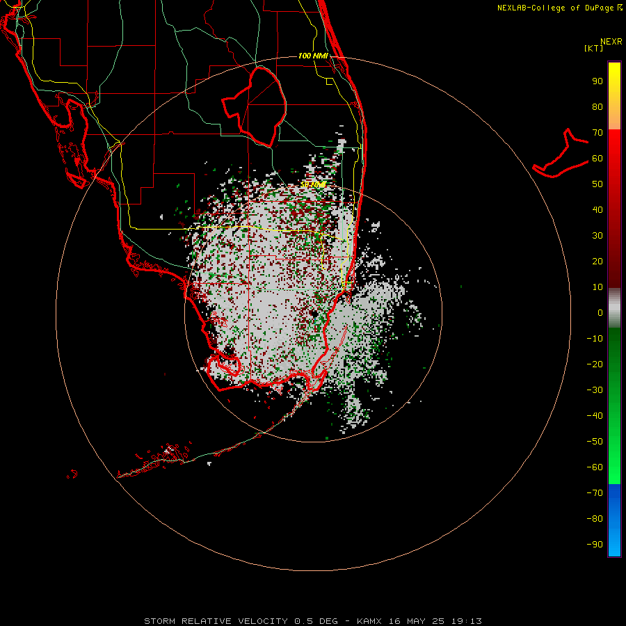
Task: Click the 40 value on the velocity scale
Action: click(x=597, y=210)
